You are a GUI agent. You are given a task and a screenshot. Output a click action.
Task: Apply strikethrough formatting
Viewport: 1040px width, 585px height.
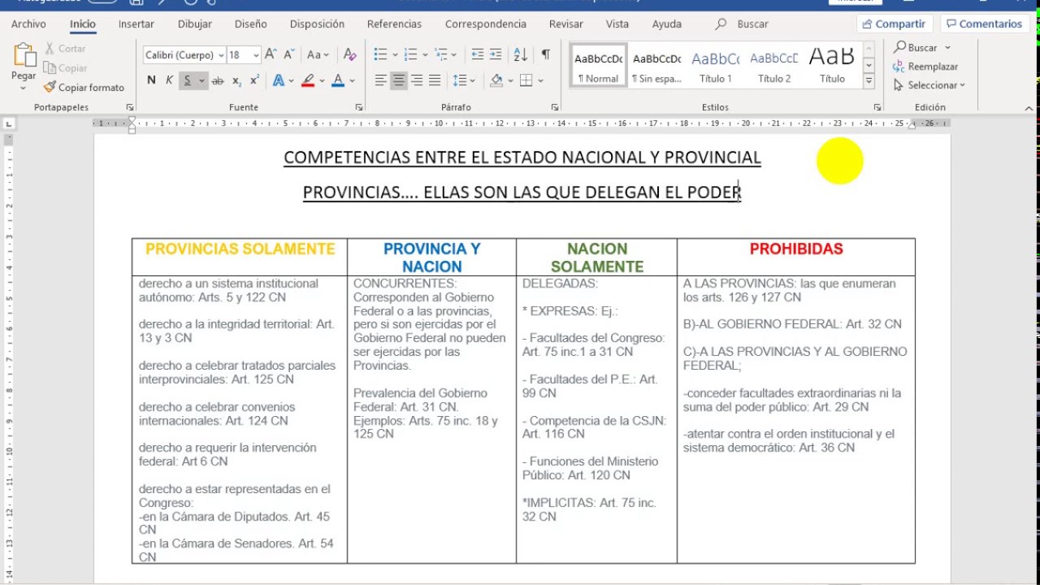click(217, 80)
